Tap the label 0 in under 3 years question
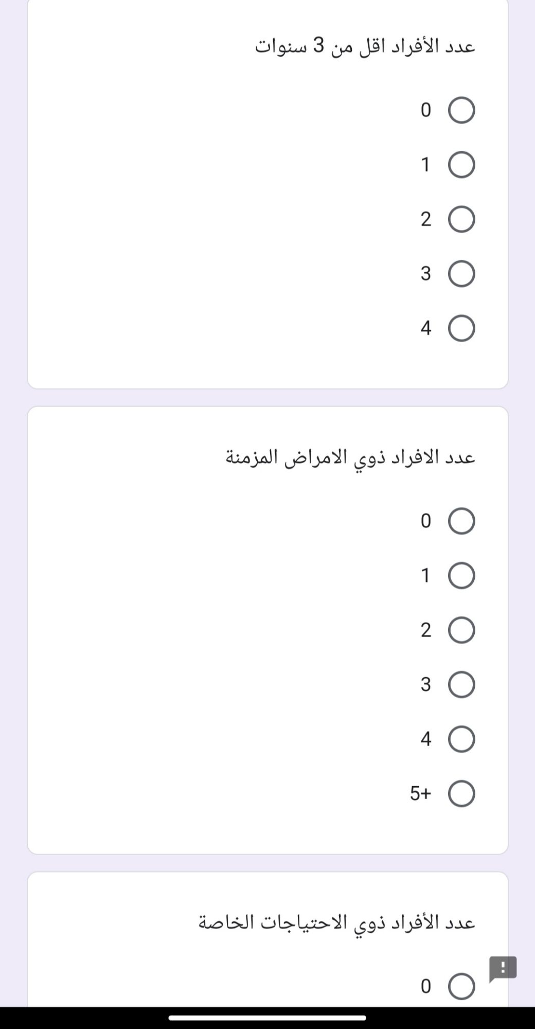This screenshot has height=1029, width=535. [425, 110]
